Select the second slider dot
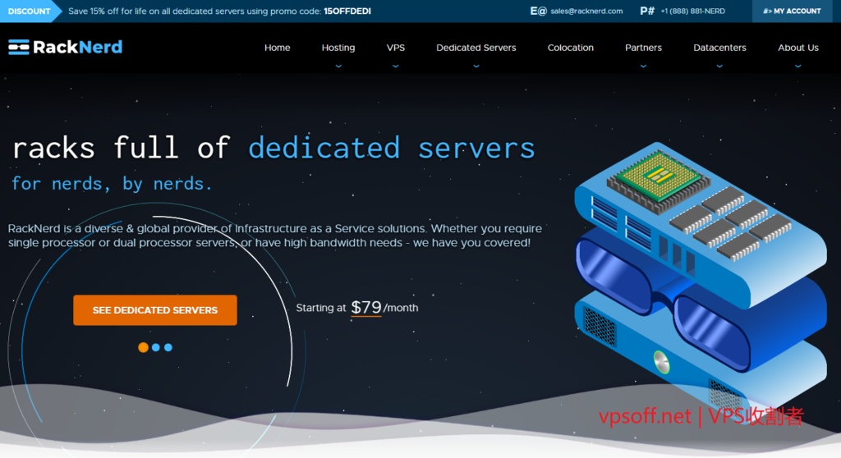 tap(155, 347)
